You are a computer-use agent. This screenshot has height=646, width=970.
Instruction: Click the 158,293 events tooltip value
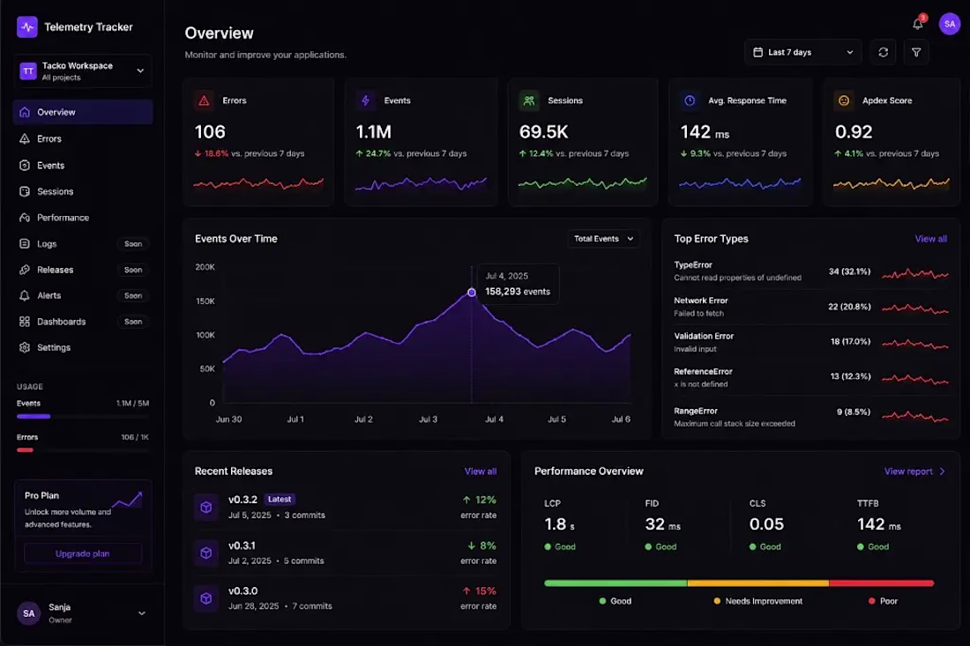click(518, 291)
